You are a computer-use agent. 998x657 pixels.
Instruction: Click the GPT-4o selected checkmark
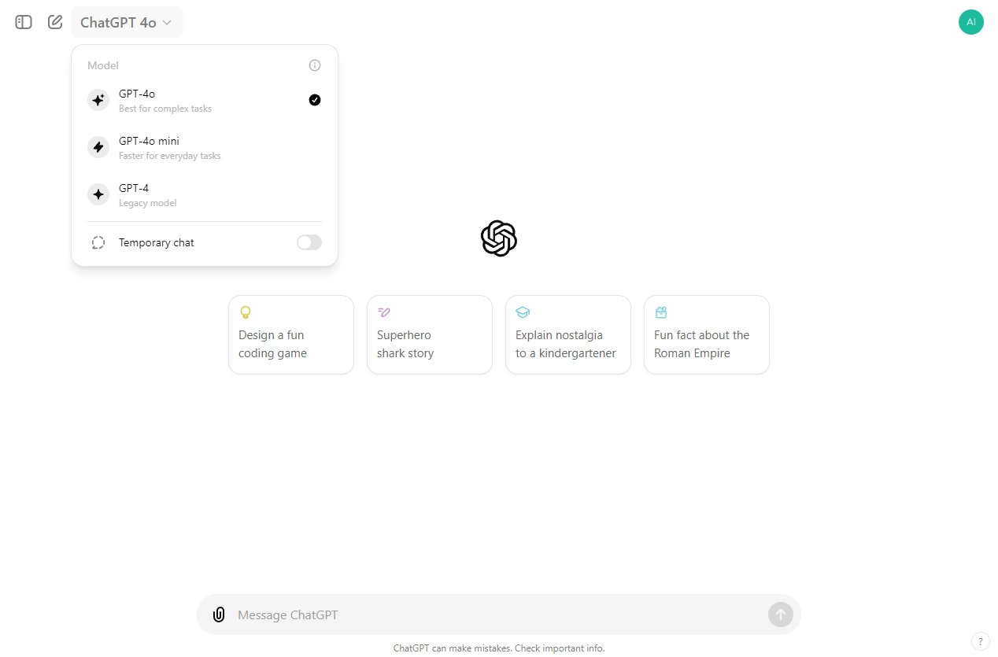tap(315, 100)
